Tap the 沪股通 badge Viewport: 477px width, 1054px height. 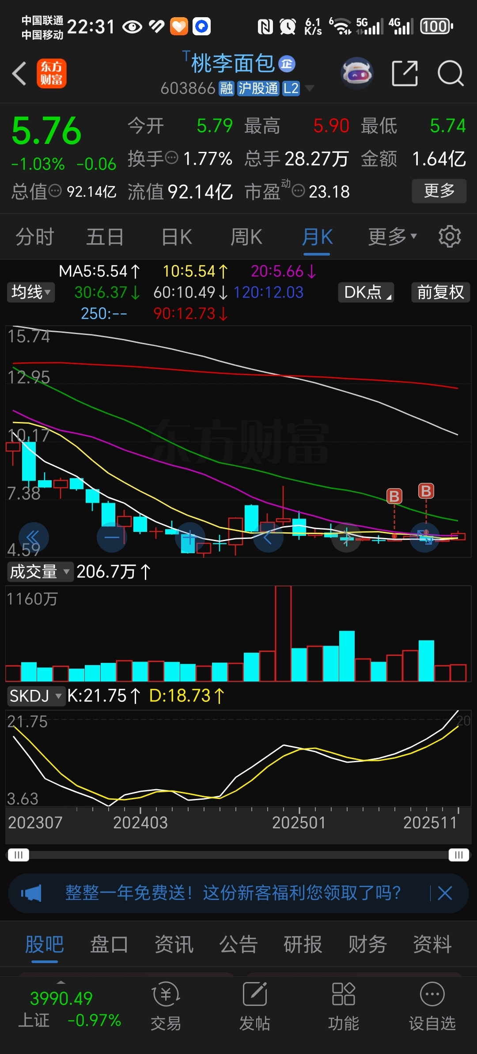click(x=258, y=88)
